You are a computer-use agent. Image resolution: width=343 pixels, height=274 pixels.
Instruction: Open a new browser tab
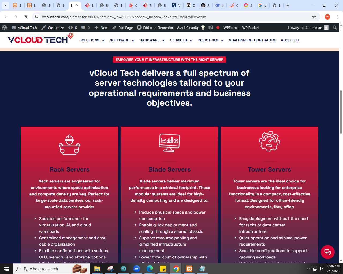[288, 5]
